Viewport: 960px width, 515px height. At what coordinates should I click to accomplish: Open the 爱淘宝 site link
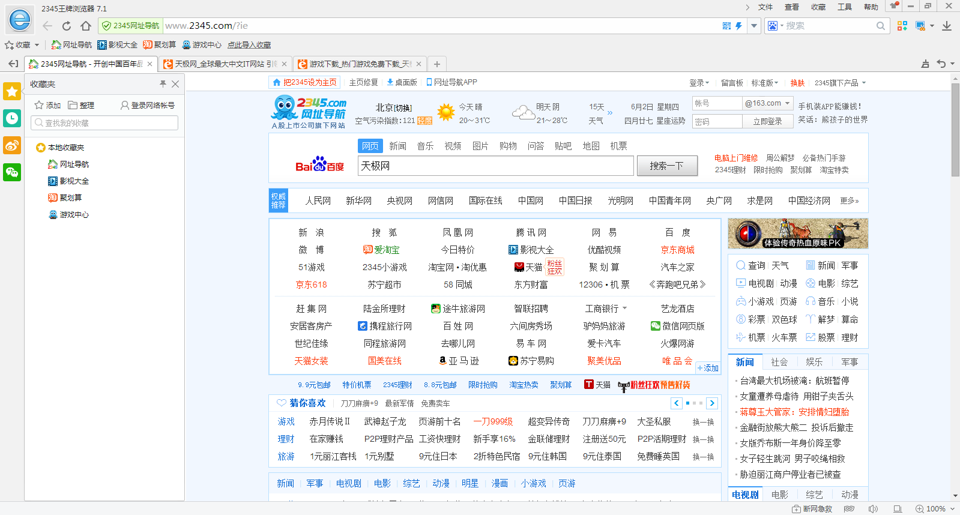pyautogui.click(x=381, y=250)
